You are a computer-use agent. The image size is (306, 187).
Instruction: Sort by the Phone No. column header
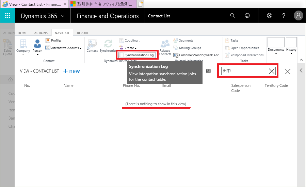131,85
